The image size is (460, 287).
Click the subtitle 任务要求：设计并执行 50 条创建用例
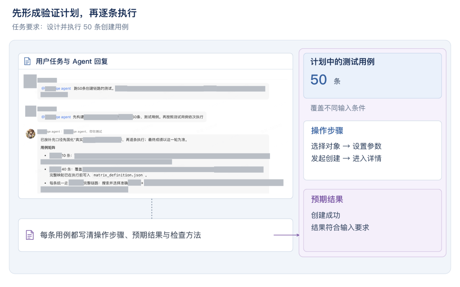[70, 27]
